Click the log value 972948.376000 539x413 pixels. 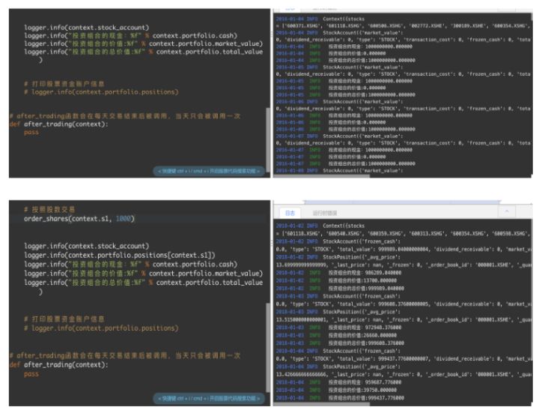click(383, 328)
